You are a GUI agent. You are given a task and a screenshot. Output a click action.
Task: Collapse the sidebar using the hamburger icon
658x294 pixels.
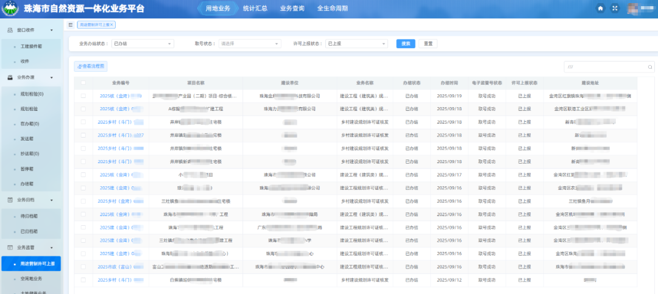[x=71, y=25]
